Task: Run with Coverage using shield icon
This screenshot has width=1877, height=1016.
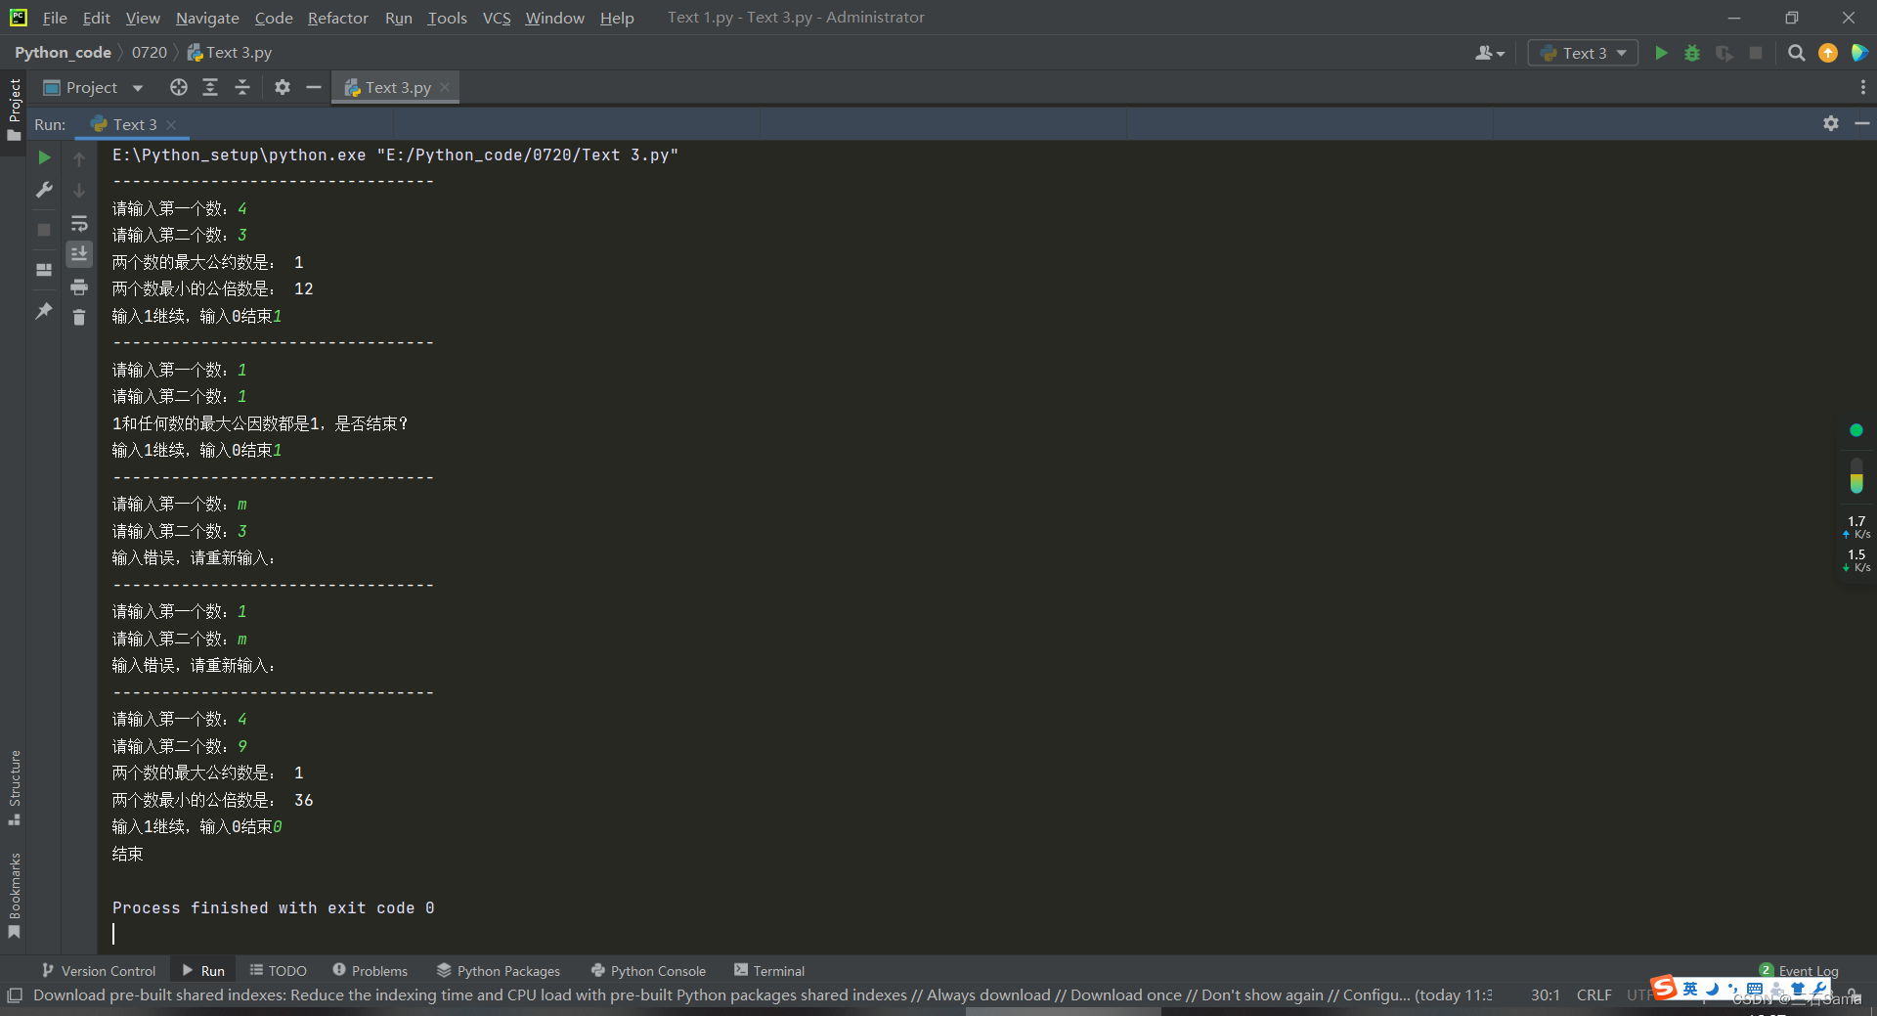Action: tap(1724, 53)
